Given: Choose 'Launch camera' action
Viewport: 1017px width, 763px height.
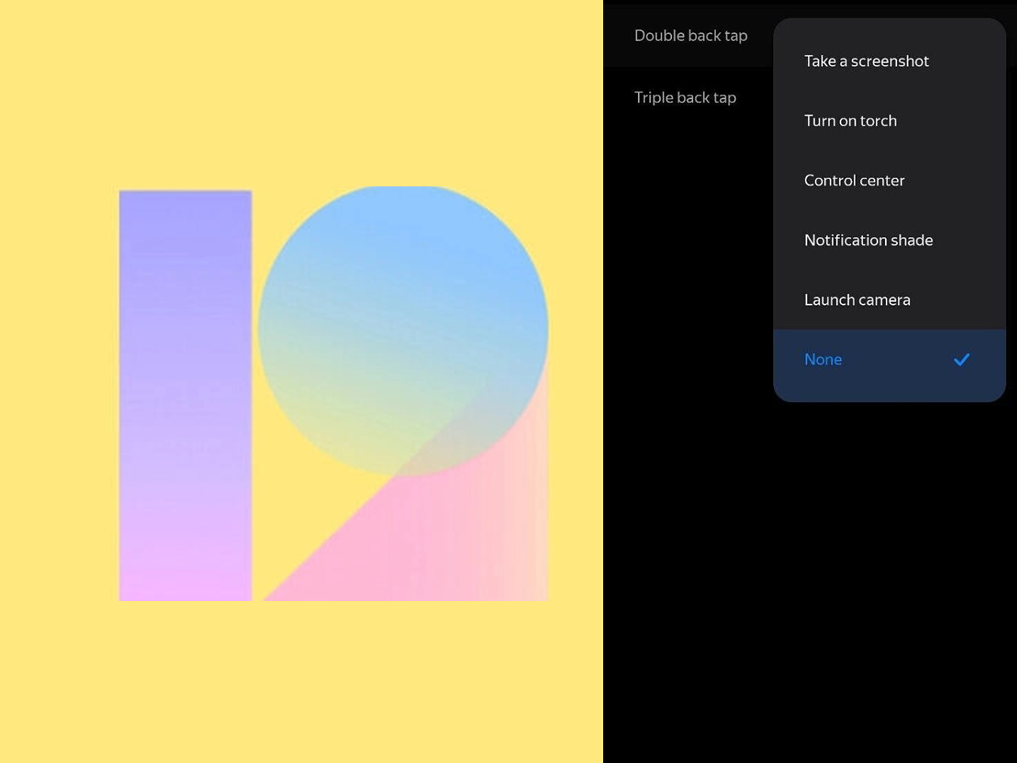Looking at the screenshot, I should click(889, 299).
